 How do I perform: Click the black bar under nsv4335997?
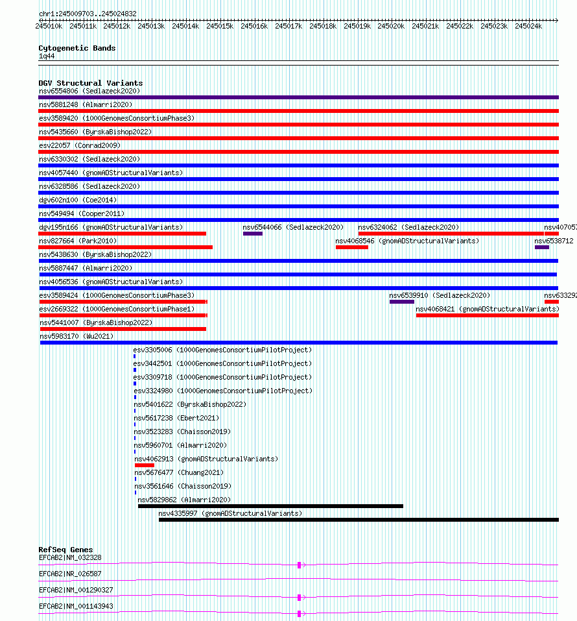[359, 520]
